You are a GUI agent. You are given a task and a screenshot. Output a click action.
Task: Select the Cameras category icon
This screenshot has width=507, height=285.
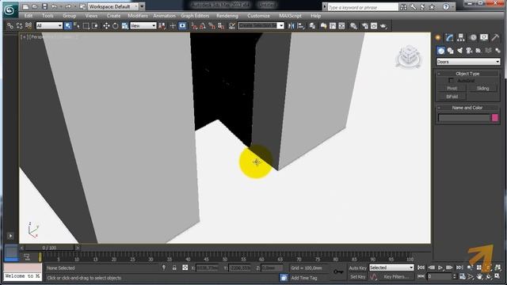[x=469, y=51]
